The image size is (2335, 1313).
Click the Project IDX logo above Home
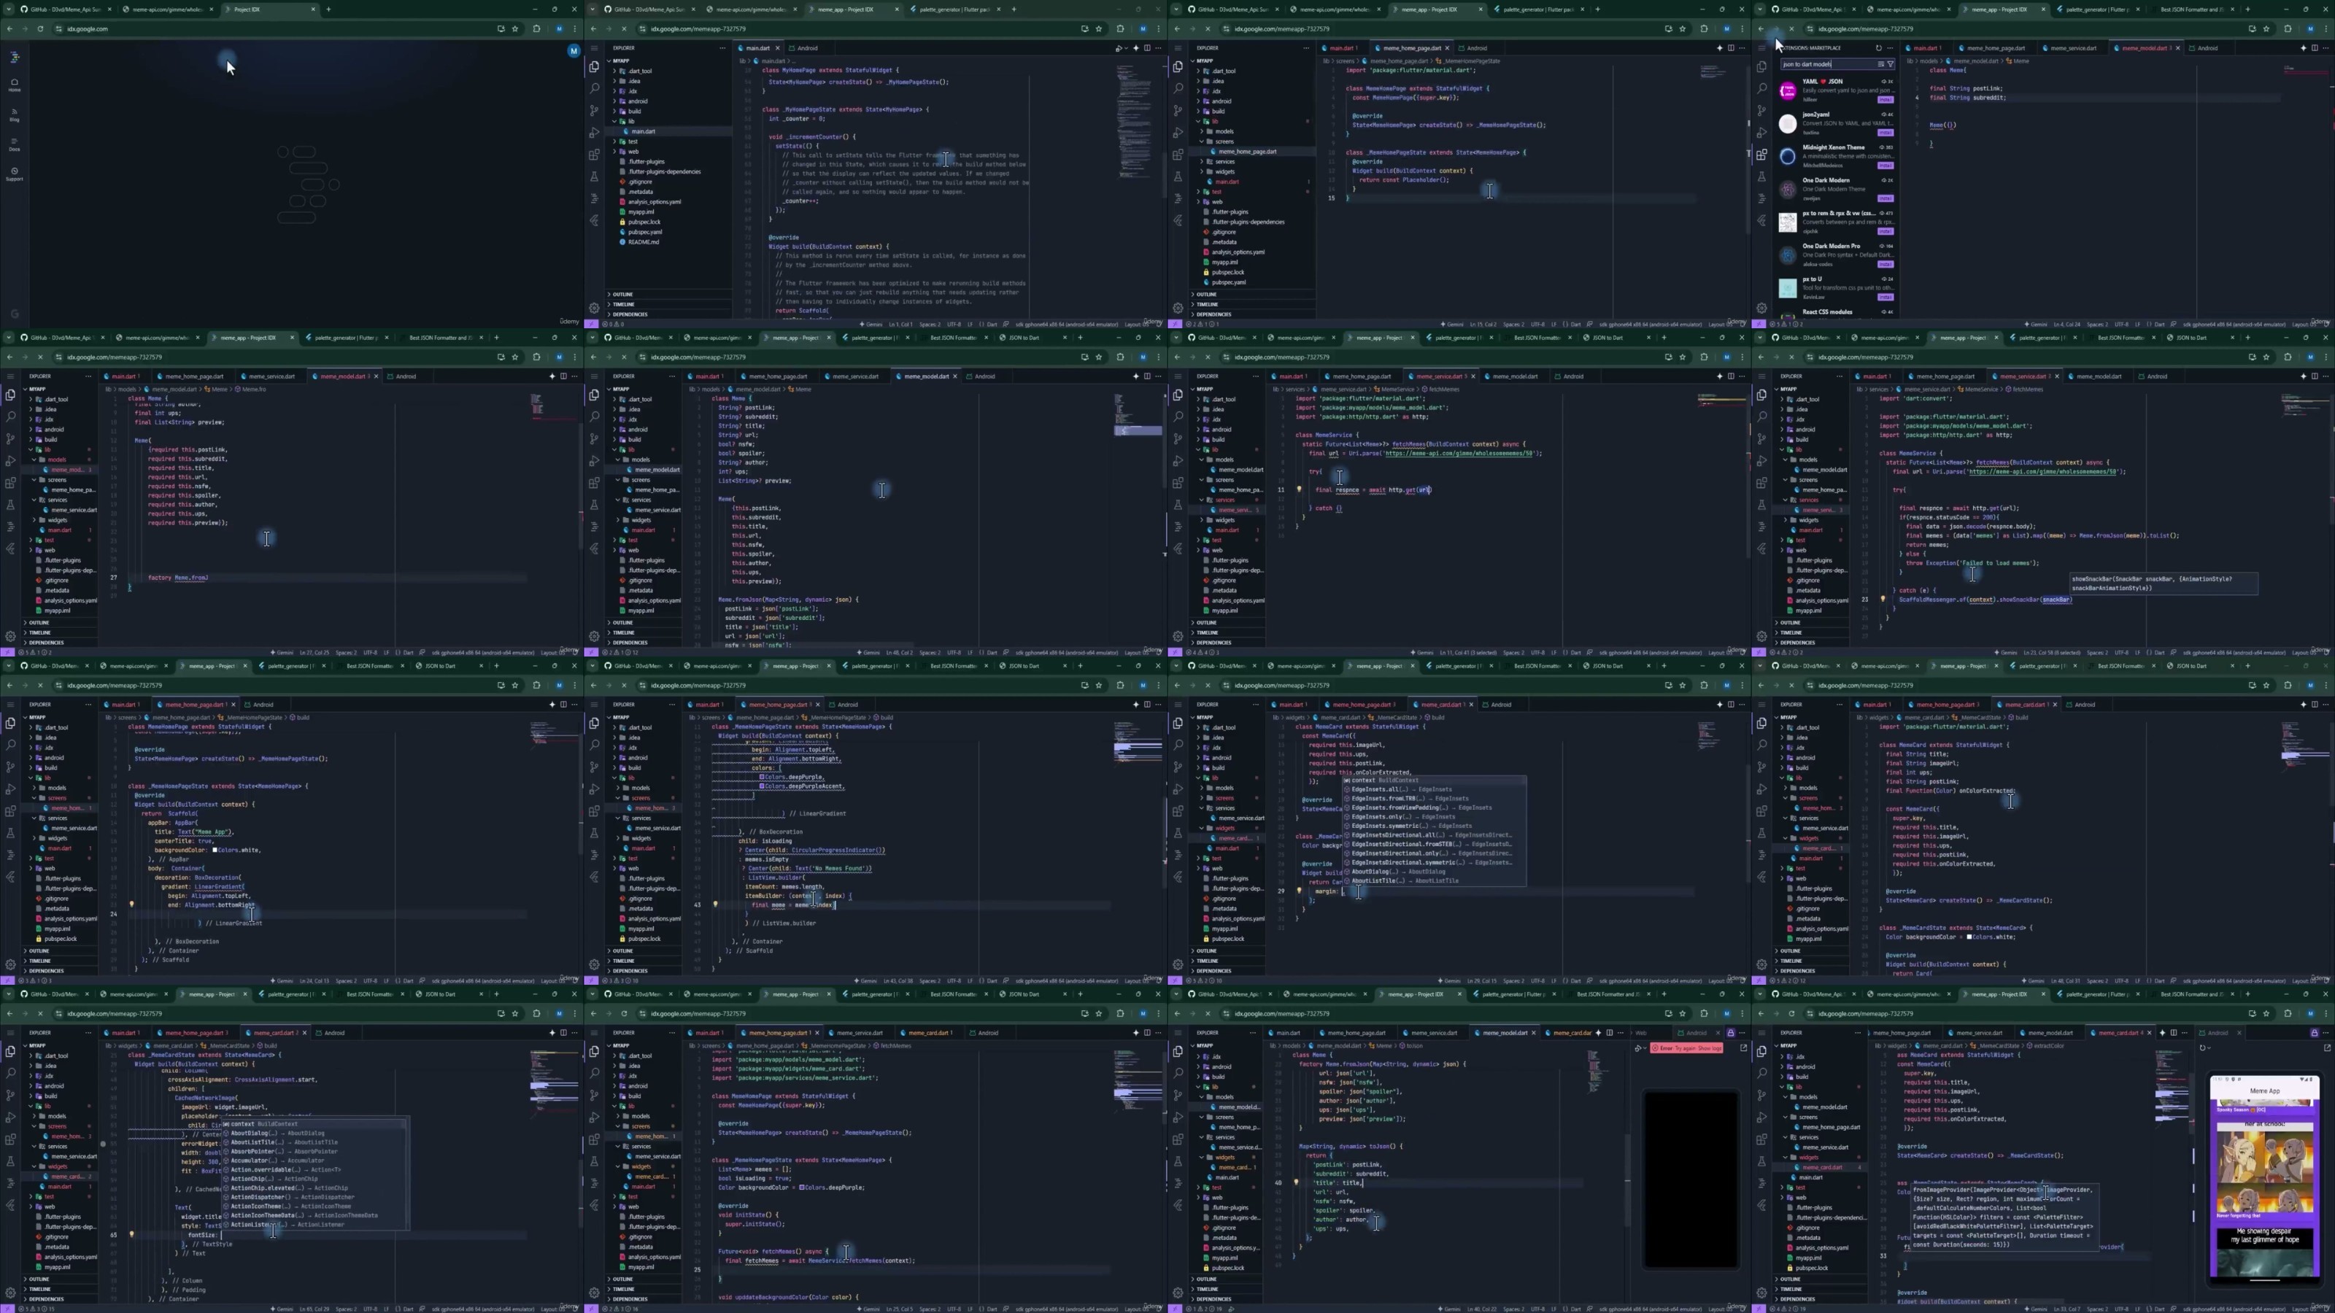(x=15, y=57)
